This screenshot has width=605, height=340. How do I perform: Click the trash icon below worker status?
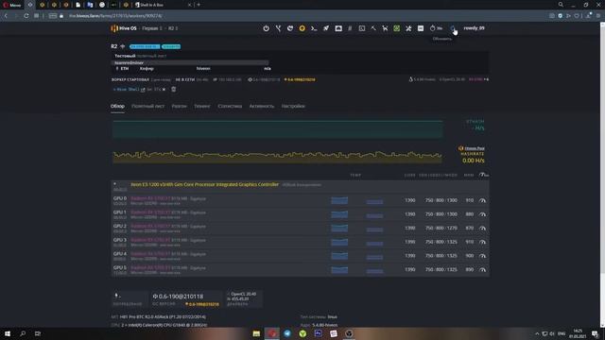[174, 89]
